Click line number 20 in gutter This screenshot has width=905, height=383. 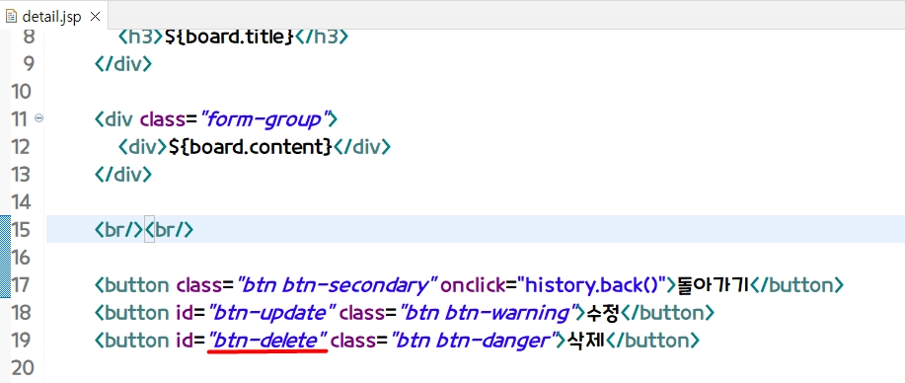coord(23,367)
